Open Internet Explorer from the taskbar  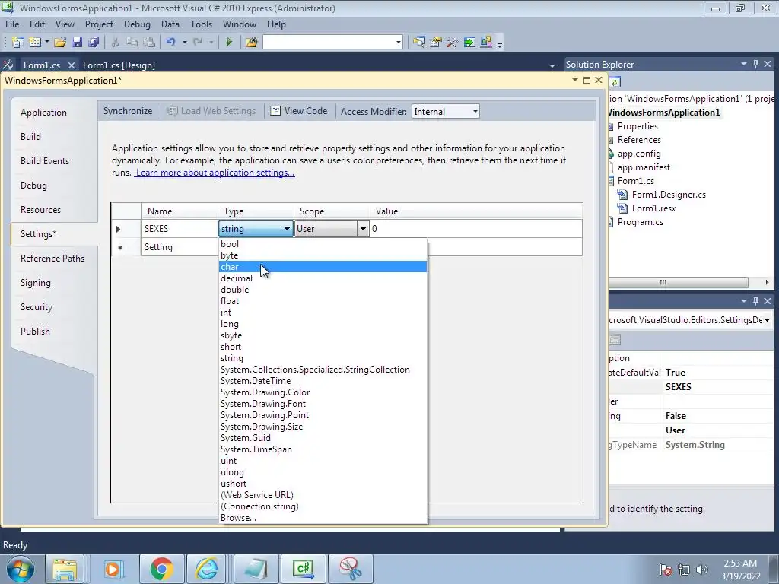pyautogui.click(x=207, y=569)
